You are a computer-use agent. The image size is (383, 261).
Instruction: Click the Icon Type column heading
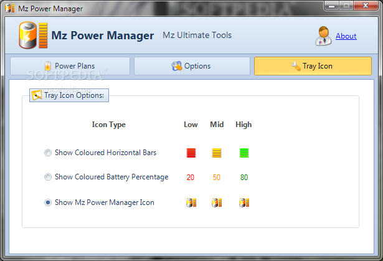(x=109, y=125)
